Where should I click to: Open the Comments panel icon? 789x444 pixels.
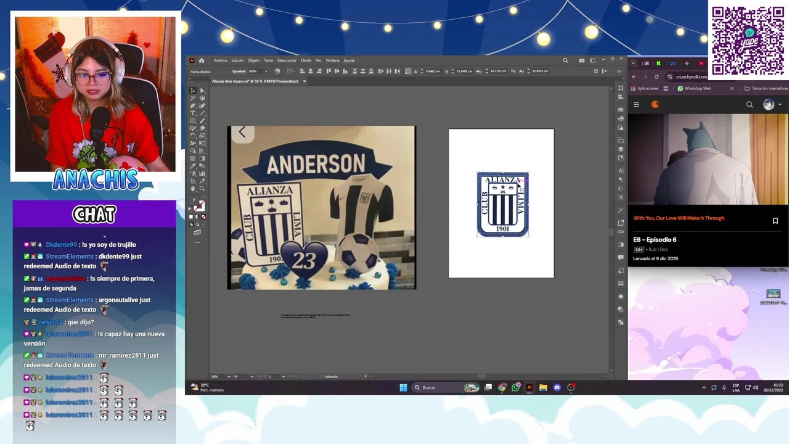621,257
